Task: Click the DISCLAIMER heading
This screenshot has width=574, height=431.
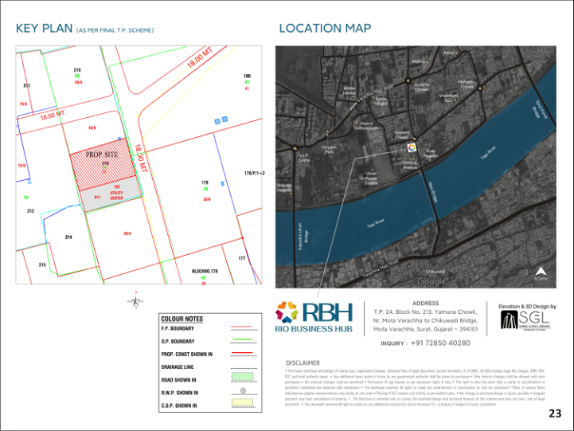Action: (303, 363)
